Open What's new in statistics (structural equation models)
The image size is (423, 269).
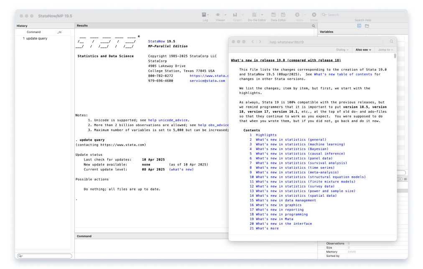click(x=311, y=177)
